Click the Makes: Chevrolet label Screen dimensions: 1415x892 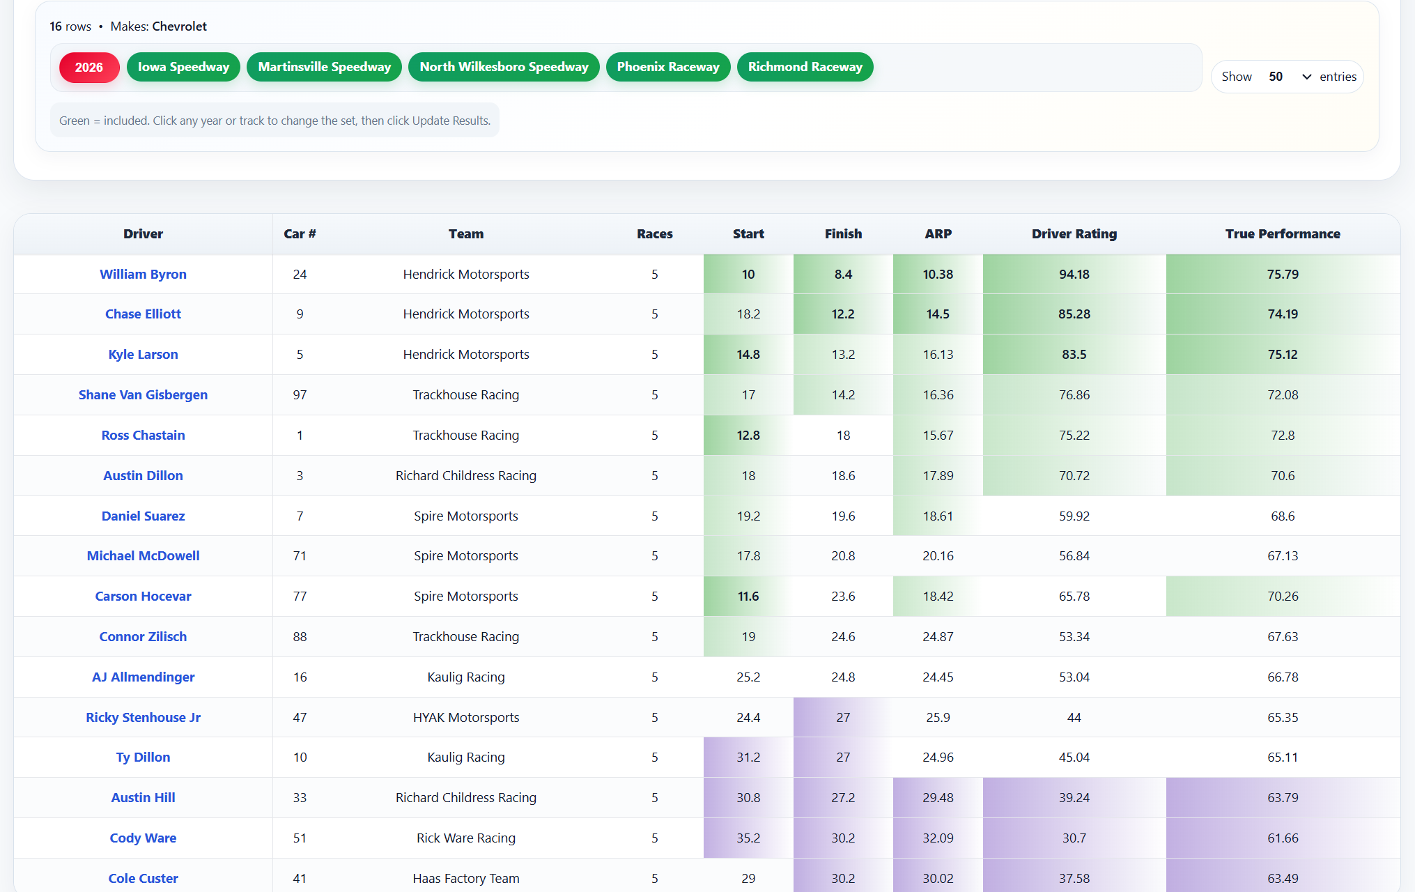point(159,26)
